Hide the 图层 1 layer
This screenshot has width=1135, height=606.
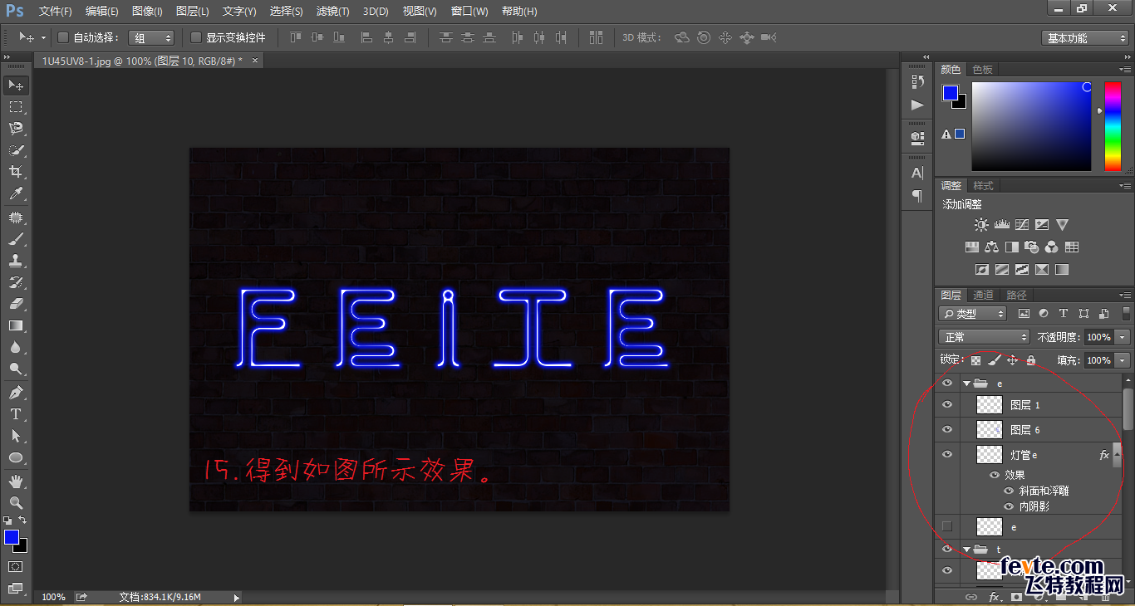coord(947,404)
